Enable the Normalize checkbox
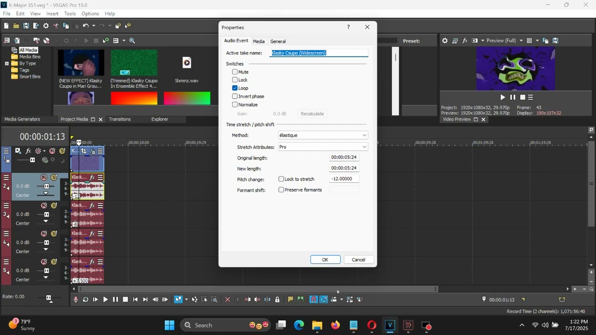This screenshot has width=596, height=335. point(235,105)
